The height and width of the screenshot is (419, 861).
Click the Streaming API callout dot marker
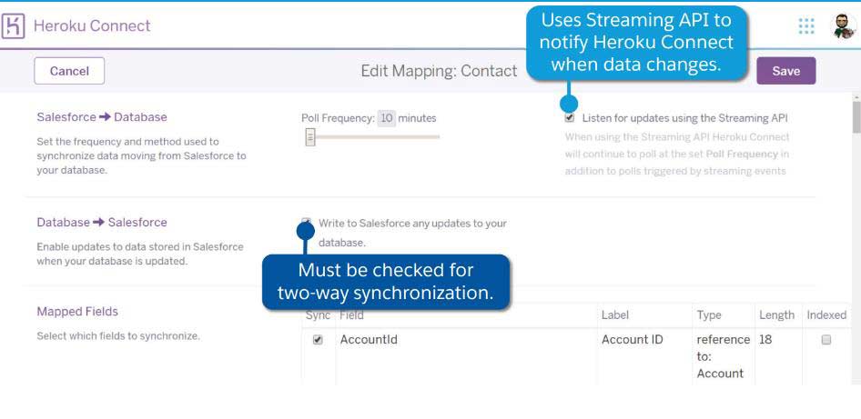point(569,103)
